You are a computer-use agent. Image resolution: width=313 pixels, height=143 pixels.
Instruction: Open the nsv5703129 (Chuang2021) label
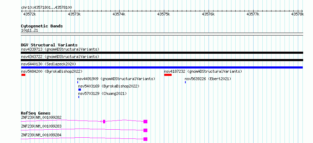click(x=102, y=93)
